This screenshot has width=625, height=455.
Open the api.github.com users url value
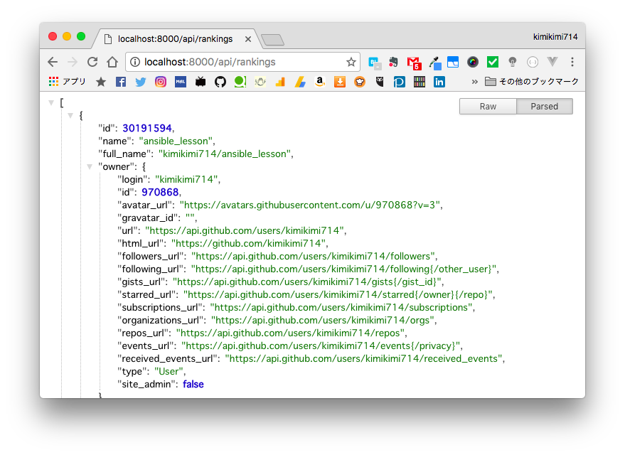[x=245, y=230]
